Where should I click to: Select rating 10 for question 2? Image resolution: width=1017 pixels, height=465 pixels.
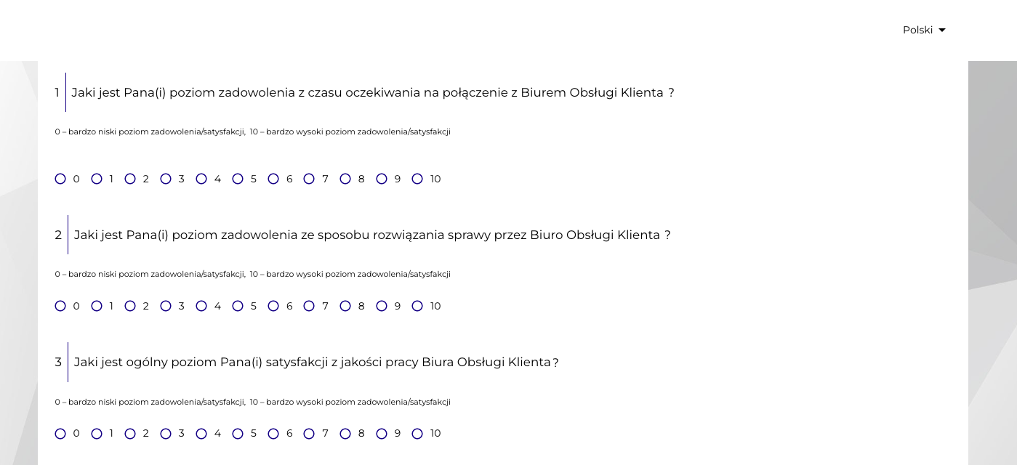click(x=417, y=306)
